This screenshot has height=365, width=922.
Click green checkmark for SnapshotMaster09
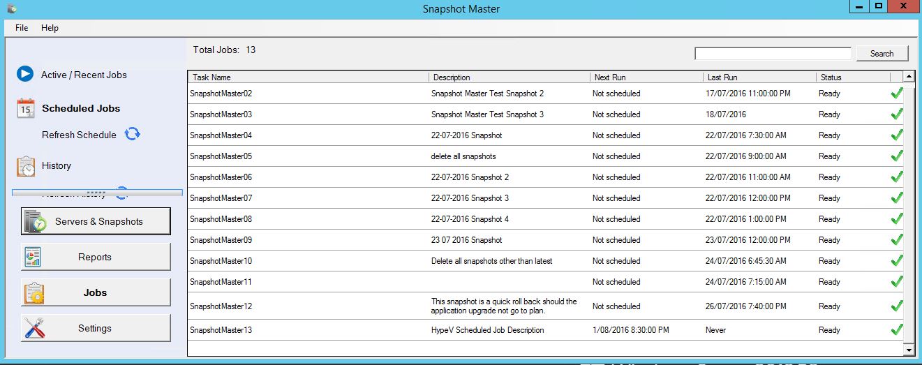[897, 239]
